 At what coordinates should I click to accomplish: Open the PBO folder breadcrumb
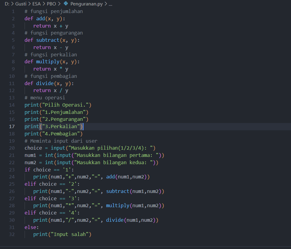(51, 4)
